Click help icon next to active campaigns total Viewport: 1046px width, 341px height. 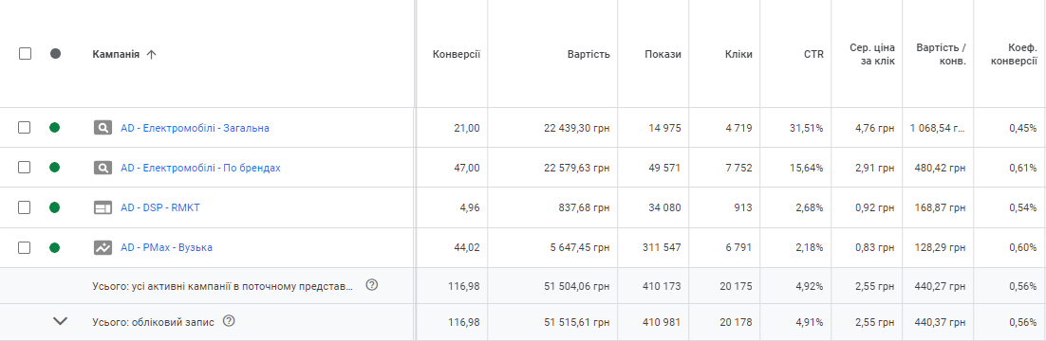(372, 285)
